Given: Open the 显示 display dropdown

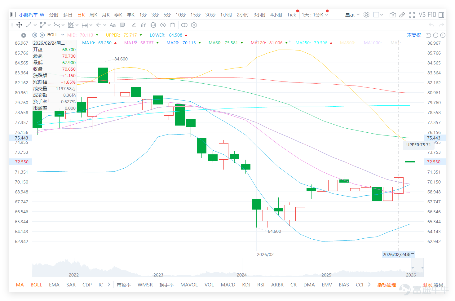Looking at the screenshot, I should (352, 15).
